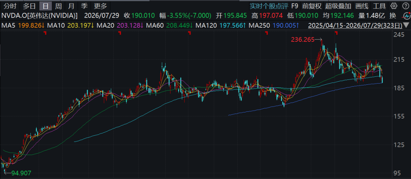Switch to the 多日 multi-day tab

[29, 6]
